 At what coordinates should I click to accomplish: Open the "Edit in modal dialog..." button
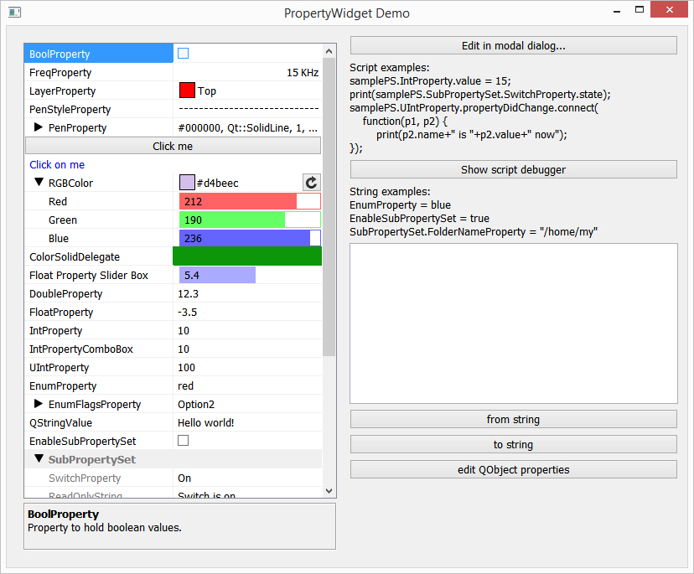click(x=513, y=45)
